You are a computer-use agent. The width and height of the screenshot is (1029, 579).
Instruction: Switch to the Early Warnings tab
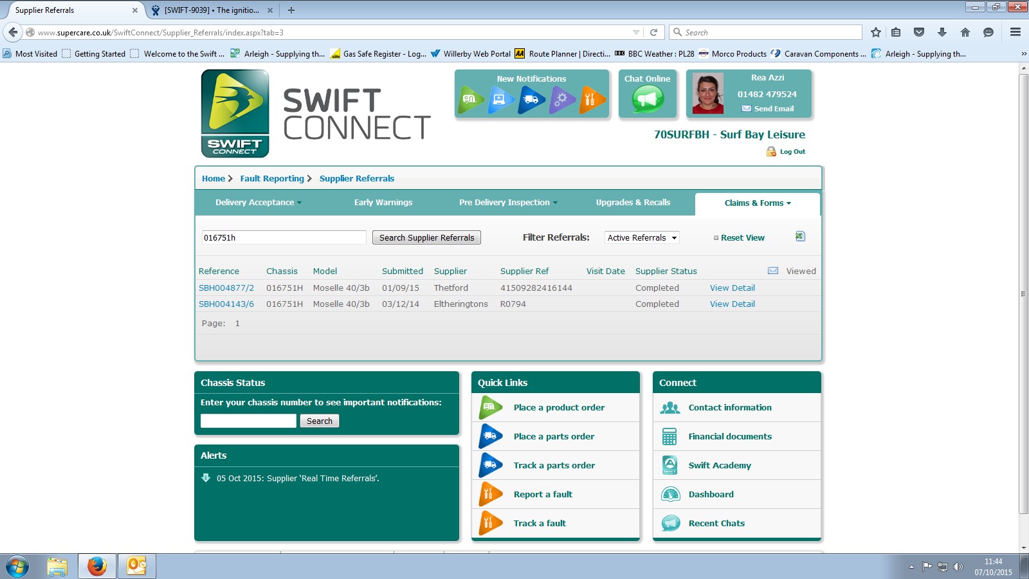click(x=383, y=202)
